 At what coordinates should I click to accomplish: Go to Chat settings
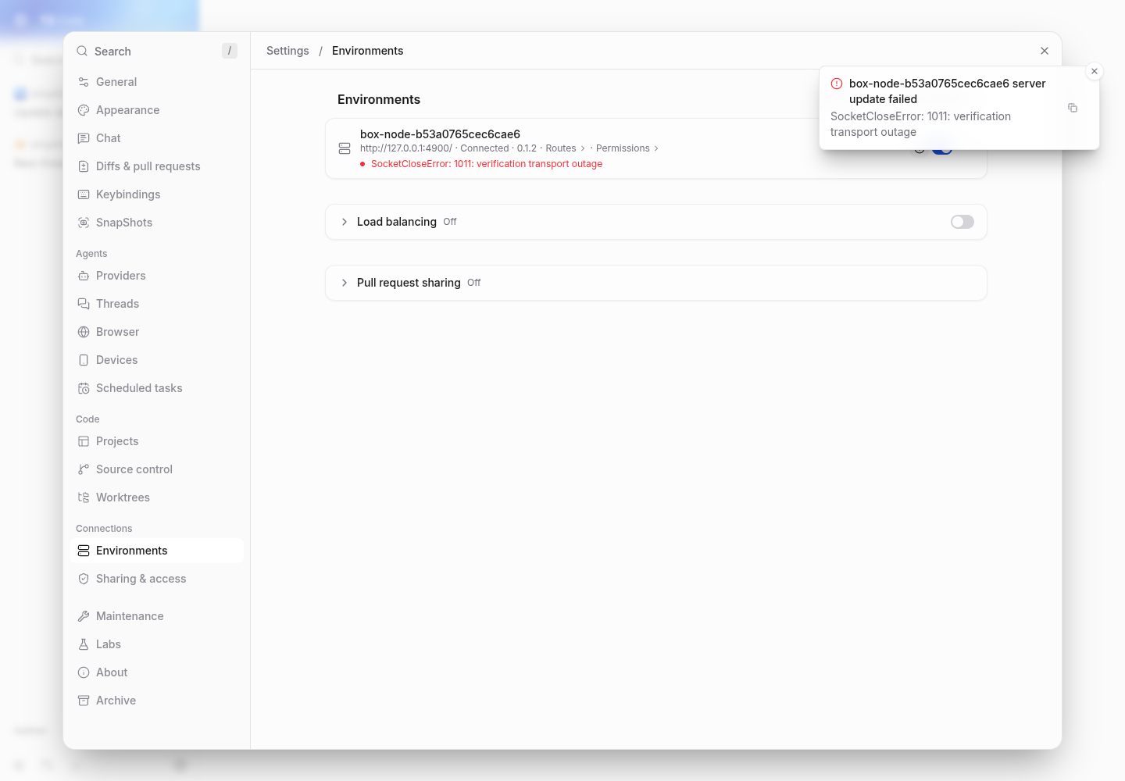(156, 138)
